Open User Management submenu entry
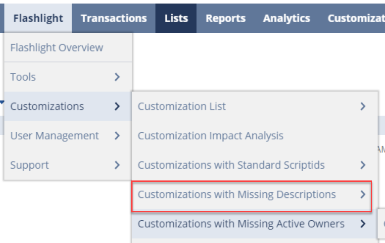Viewport: 385px width, 243px height. [x=55, y=136]
